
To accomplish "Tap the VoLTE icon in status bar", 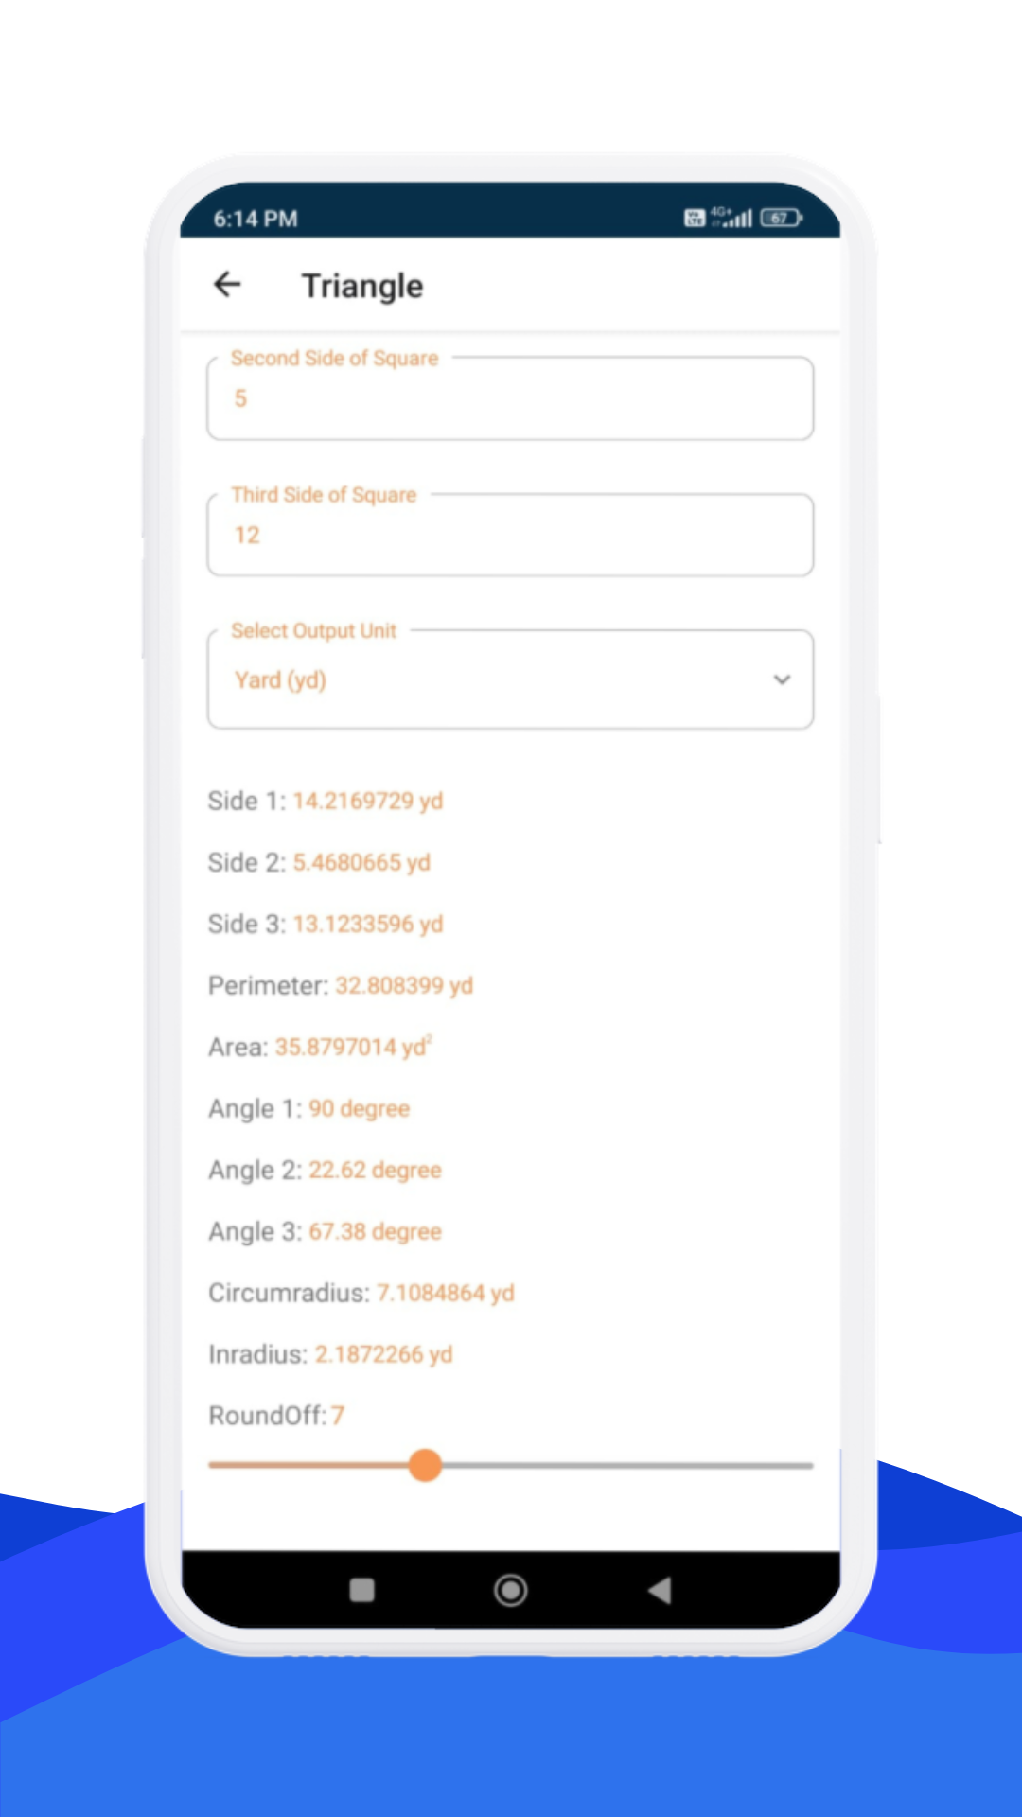I will click(695, 219).
